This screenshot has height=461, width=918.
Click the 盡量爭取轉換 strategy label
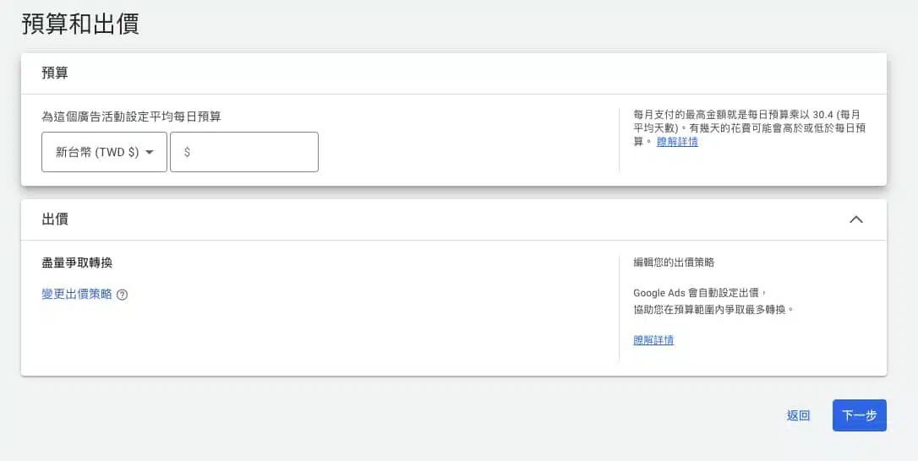pos(77,263)
